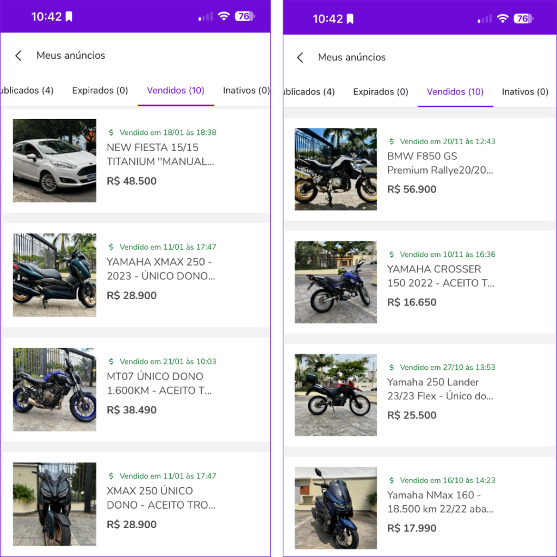View the XMAX 250 ÚNICO DONO listing photo
Viewport: 557px width, 557px height.
point(54,504)
